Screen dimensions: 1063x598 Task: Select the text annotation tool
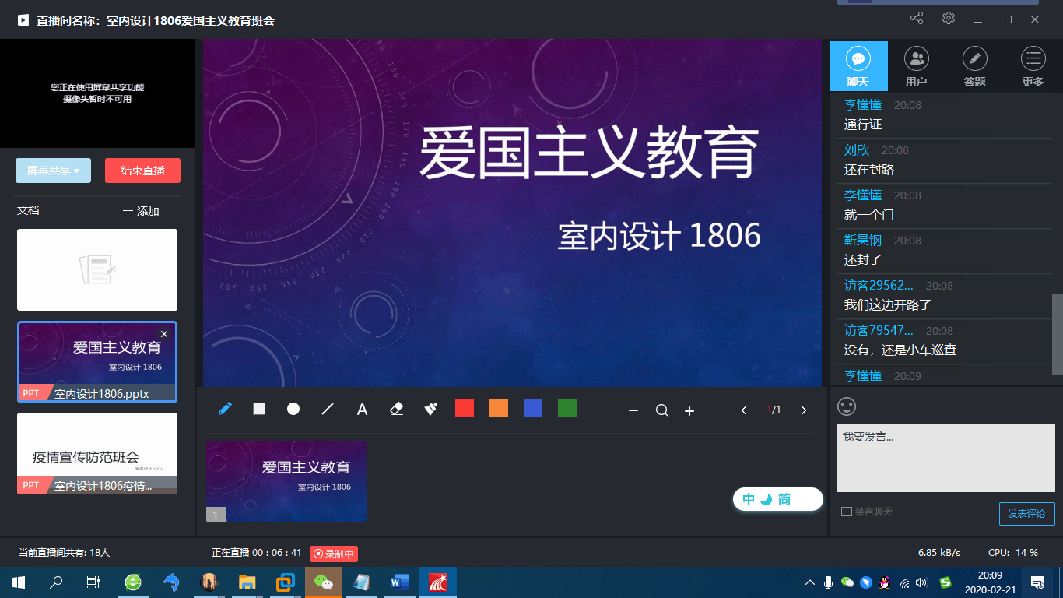pos(362,410)
